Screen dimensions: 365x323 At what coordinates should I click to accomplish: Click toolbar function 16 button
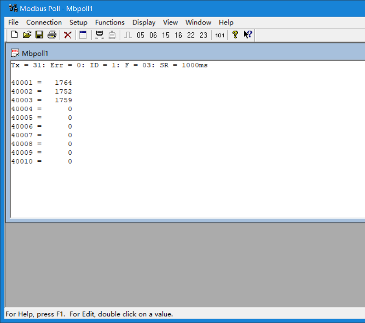178,35
